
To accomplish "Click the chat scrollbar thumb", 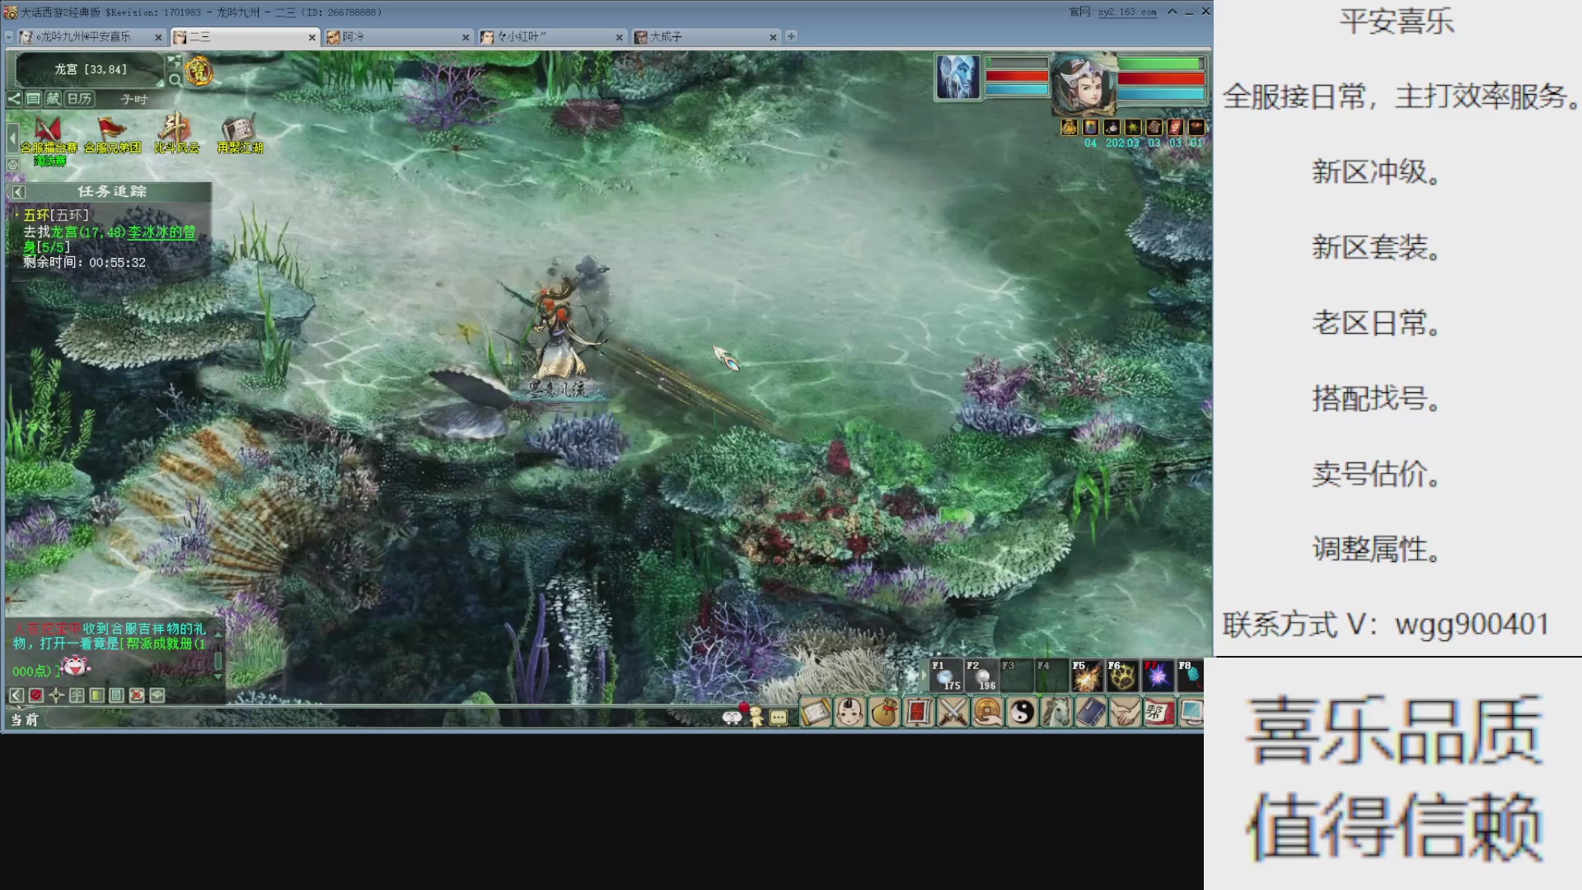I will point(218,660).
